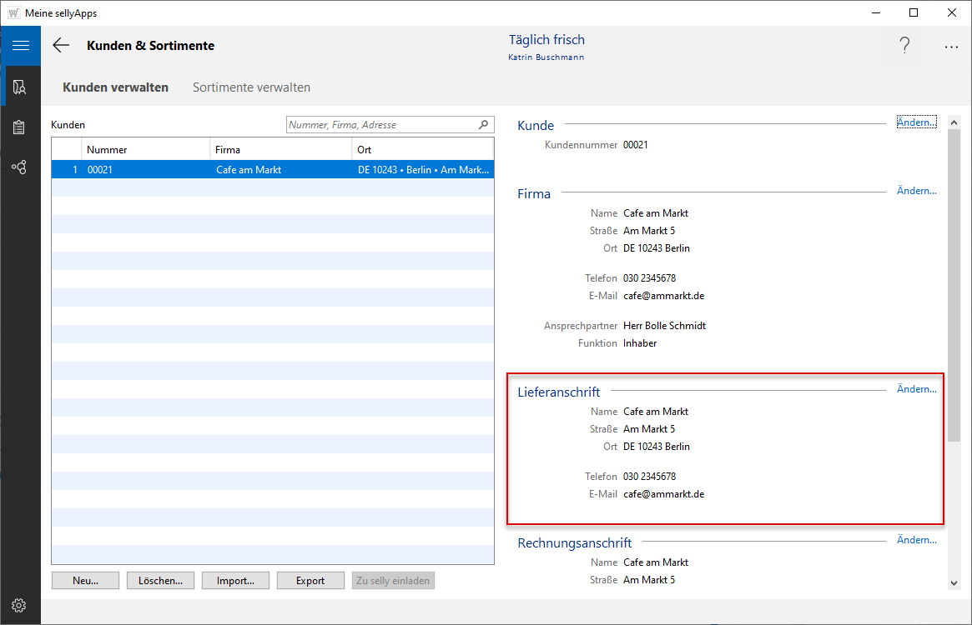Click the Neu... button
The height and width of the screenshot is (625, 972).
(85, 581)
